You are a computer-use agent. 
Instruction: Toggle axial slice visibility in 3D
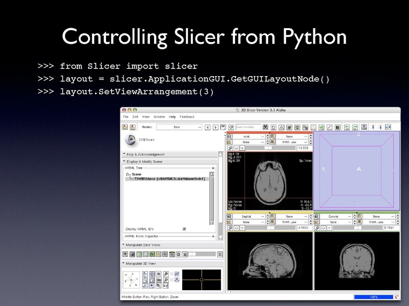(236, 148)
